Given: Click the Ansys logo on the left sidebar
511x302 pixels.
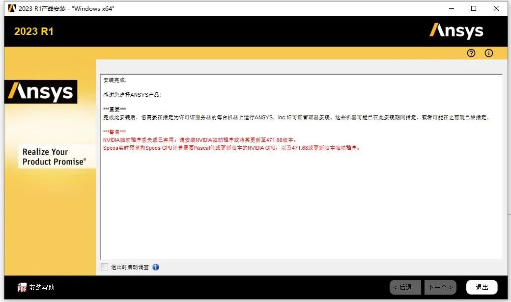Looking at the screenshot, I should [x=41, y=91].
